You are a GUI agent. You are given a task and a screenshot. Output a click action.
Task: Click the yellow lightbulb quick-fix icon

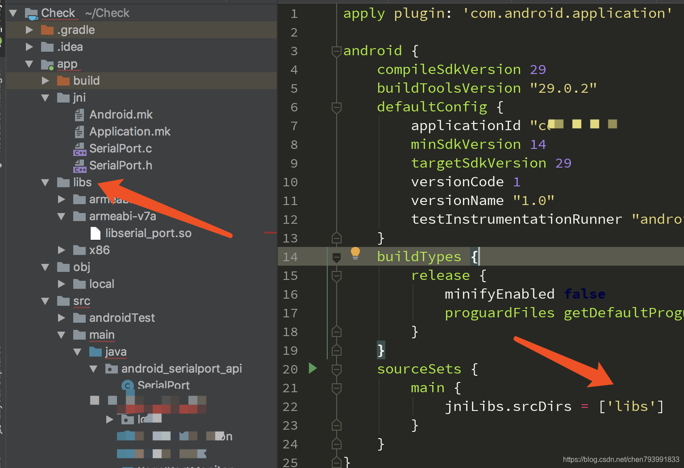coord(355,253)
